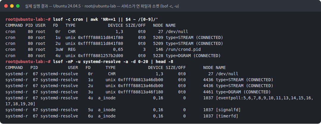Close the terminal window with the red button

(6, 6)
